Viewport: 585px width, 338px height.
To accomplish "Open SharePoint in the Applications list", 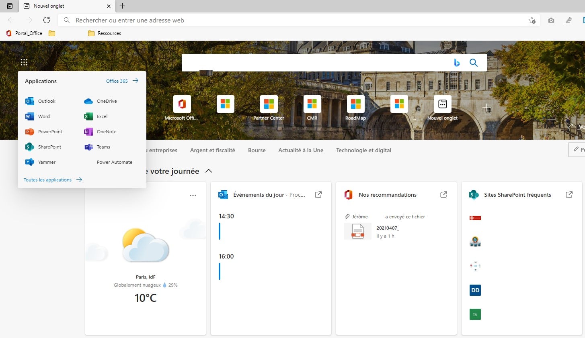I will click(43, 147).
